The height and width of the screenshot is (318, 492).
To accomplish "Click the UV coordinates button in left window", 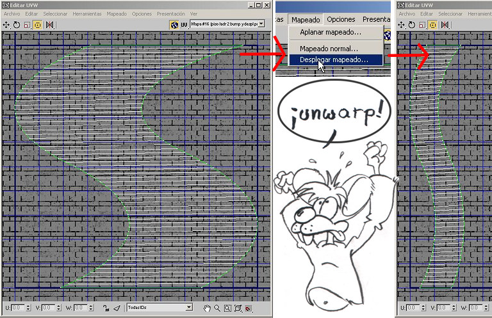I will pos(184,25).
